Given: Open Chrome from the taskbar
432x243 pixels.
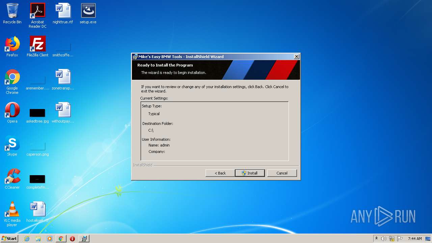Looking at the screenshot, I should coord(61,239).
